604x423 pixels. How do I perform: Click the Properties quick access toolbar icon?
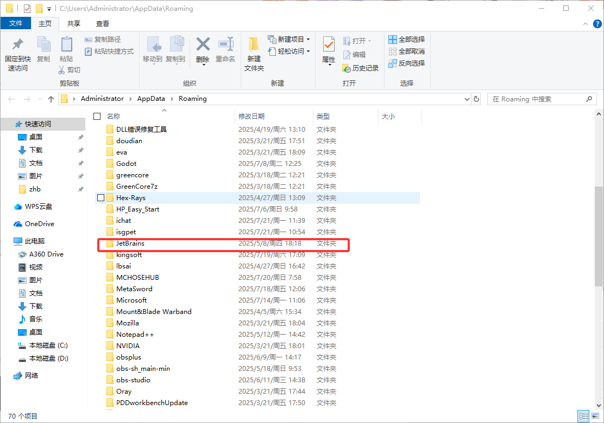[x=27, y=8]
